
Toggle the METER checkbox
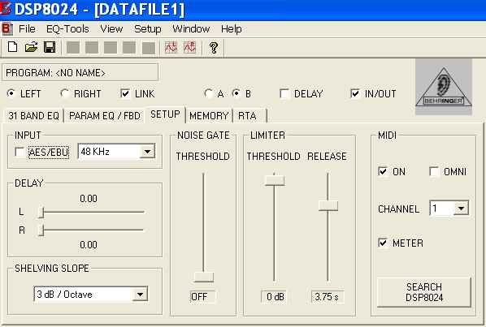tap(383, 243)
